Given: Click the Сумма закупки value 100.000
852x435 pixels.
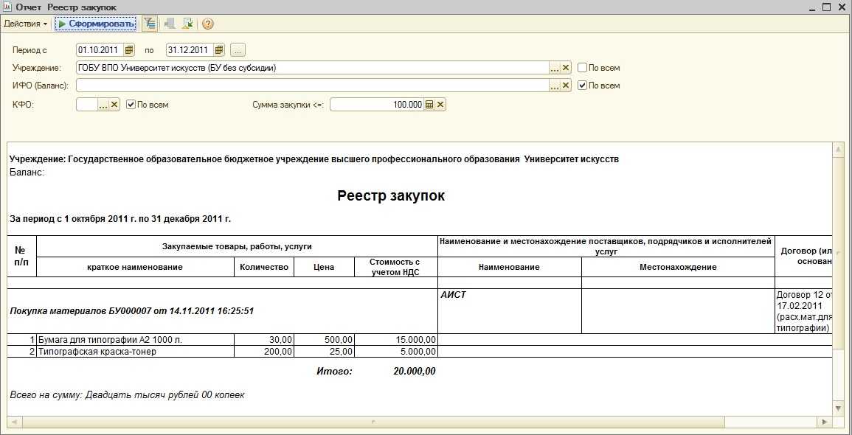Looking at the screenshot, I should pos(376,105).
